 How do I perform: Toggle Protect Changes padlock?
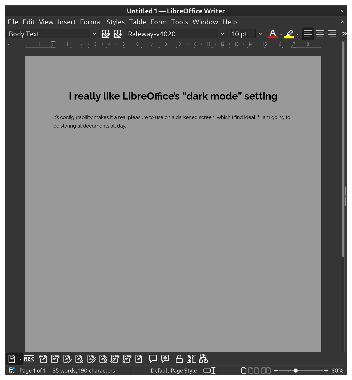coord(179,359)
